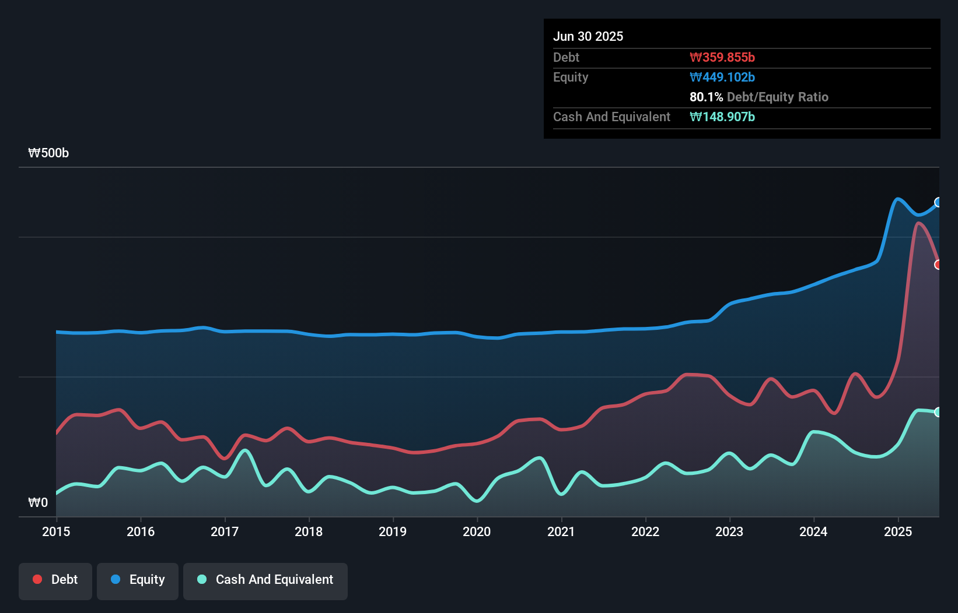Select the blue Equity endpoint marker on chart

938,203
